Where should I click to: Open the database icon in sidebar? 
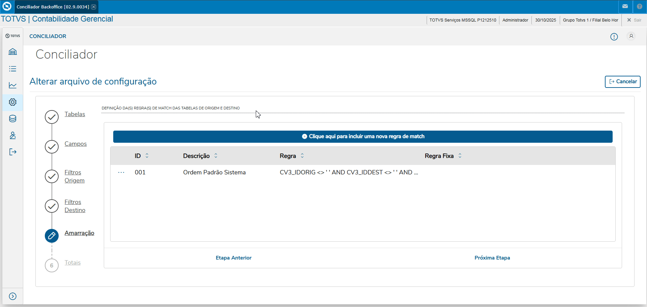13,118
